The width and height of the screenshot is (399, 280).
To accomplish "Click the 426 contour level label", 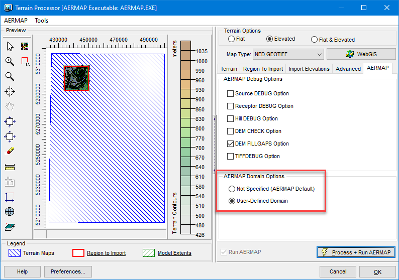I will click(x=200, y=235).
